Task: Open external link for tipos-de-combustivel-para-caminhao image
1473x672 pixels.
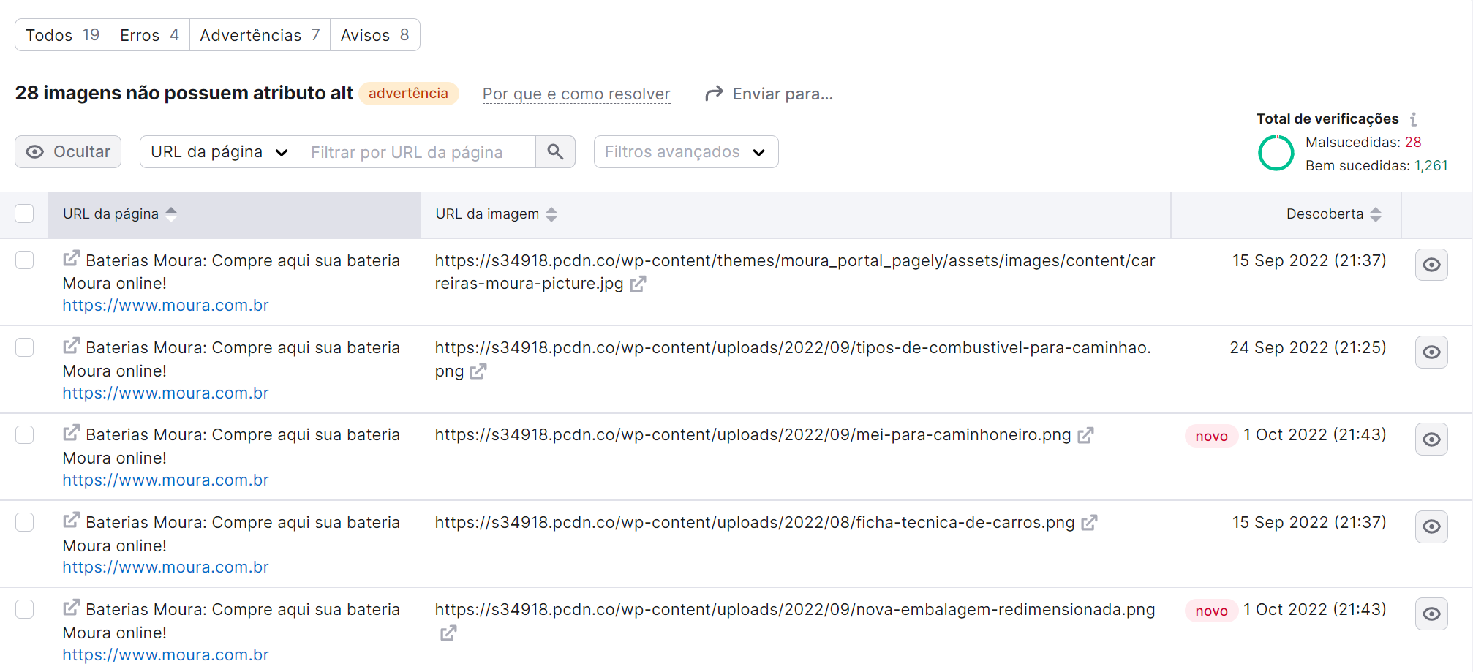Action: 478,371
